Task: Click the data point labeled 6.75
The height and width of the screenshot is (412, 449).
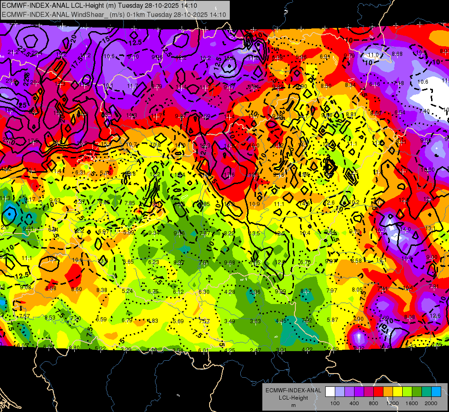Action: point(153,291)
